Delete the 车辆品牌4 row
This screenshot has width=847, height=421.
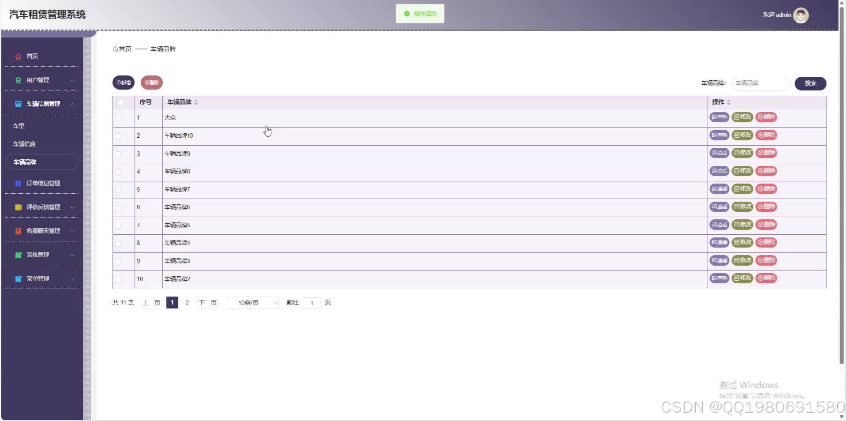[766, 242]
